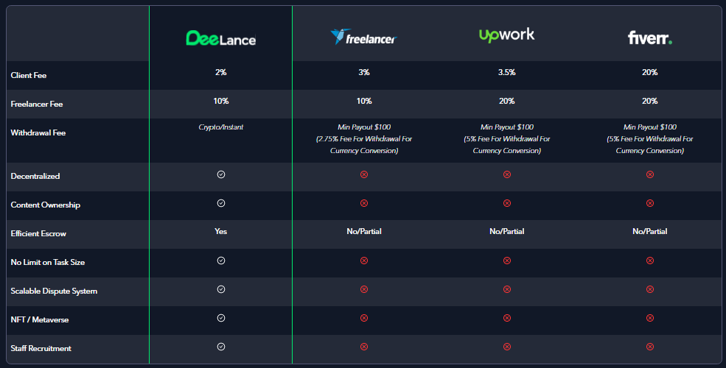This screenshot has width=726, height=368.
Task: Select the Client Fee row label
Action: 29,75
